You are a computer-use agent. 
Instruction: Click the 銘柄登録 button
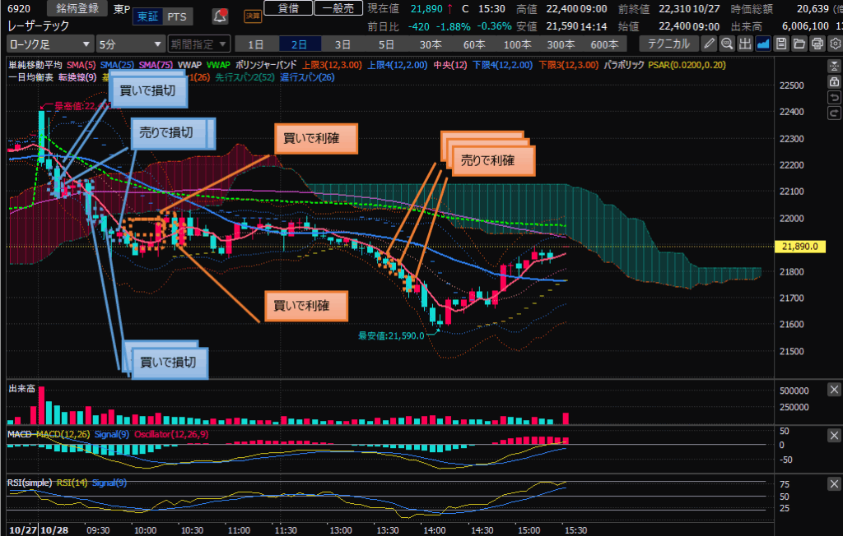[77, 8]
